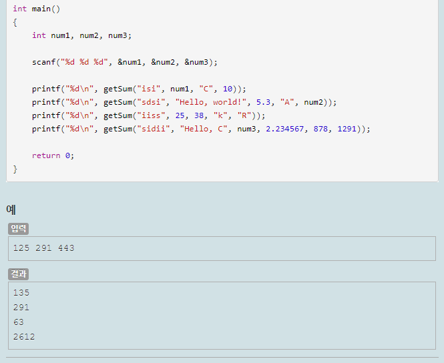This screenshot has height=363, width=444.
Task: Click the "Hello, C" string literal
Action: pos(204,129)
